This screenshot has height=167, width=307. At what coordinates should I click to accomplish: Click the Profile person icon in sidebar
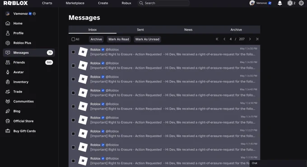pyautogui.click(x=8, y=33)
